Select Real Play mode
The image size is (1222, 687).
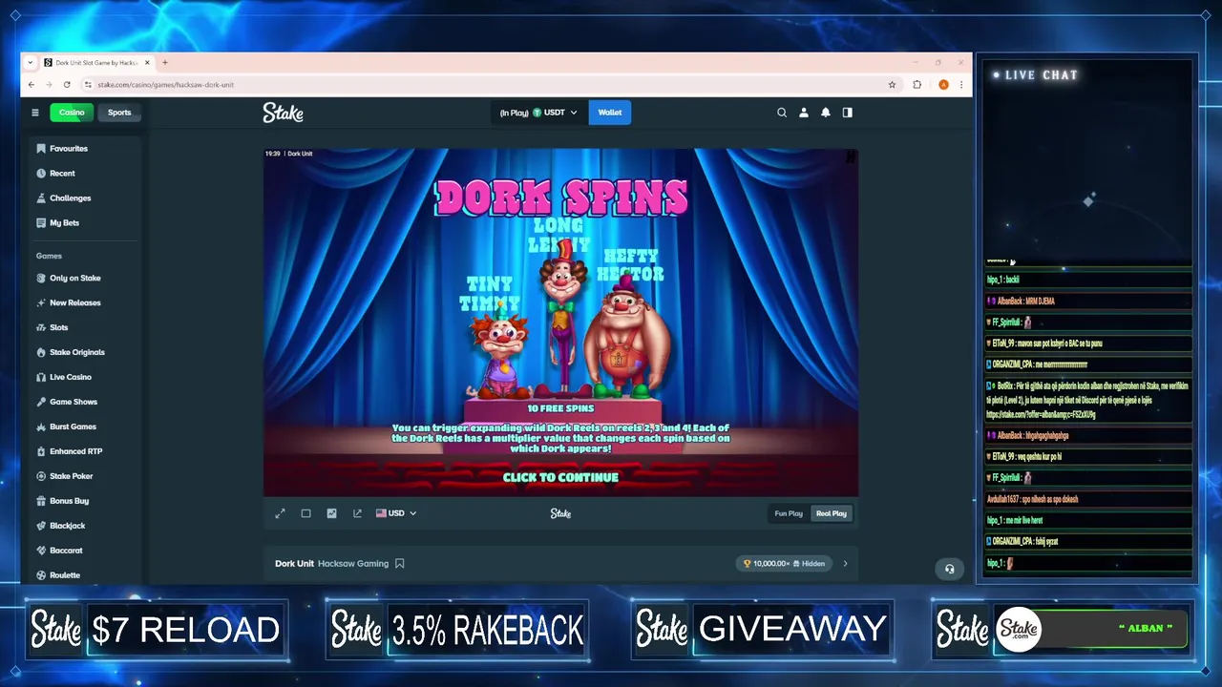(x=831, y=513)
